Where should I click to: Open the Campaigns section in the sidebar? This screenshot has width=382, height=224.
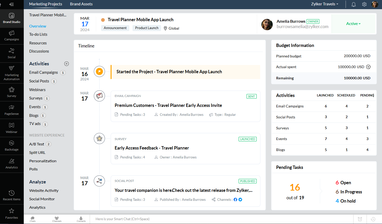[x=12, y=36]
